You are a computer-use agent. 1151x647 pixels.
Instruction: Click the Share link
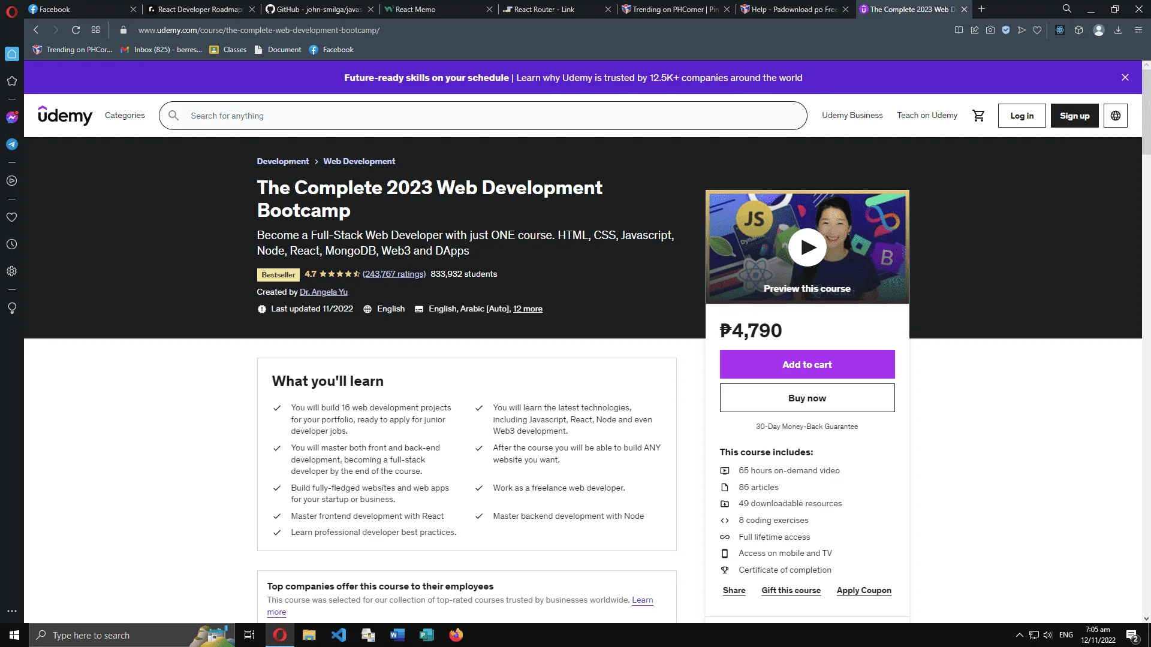pos(734,591)
